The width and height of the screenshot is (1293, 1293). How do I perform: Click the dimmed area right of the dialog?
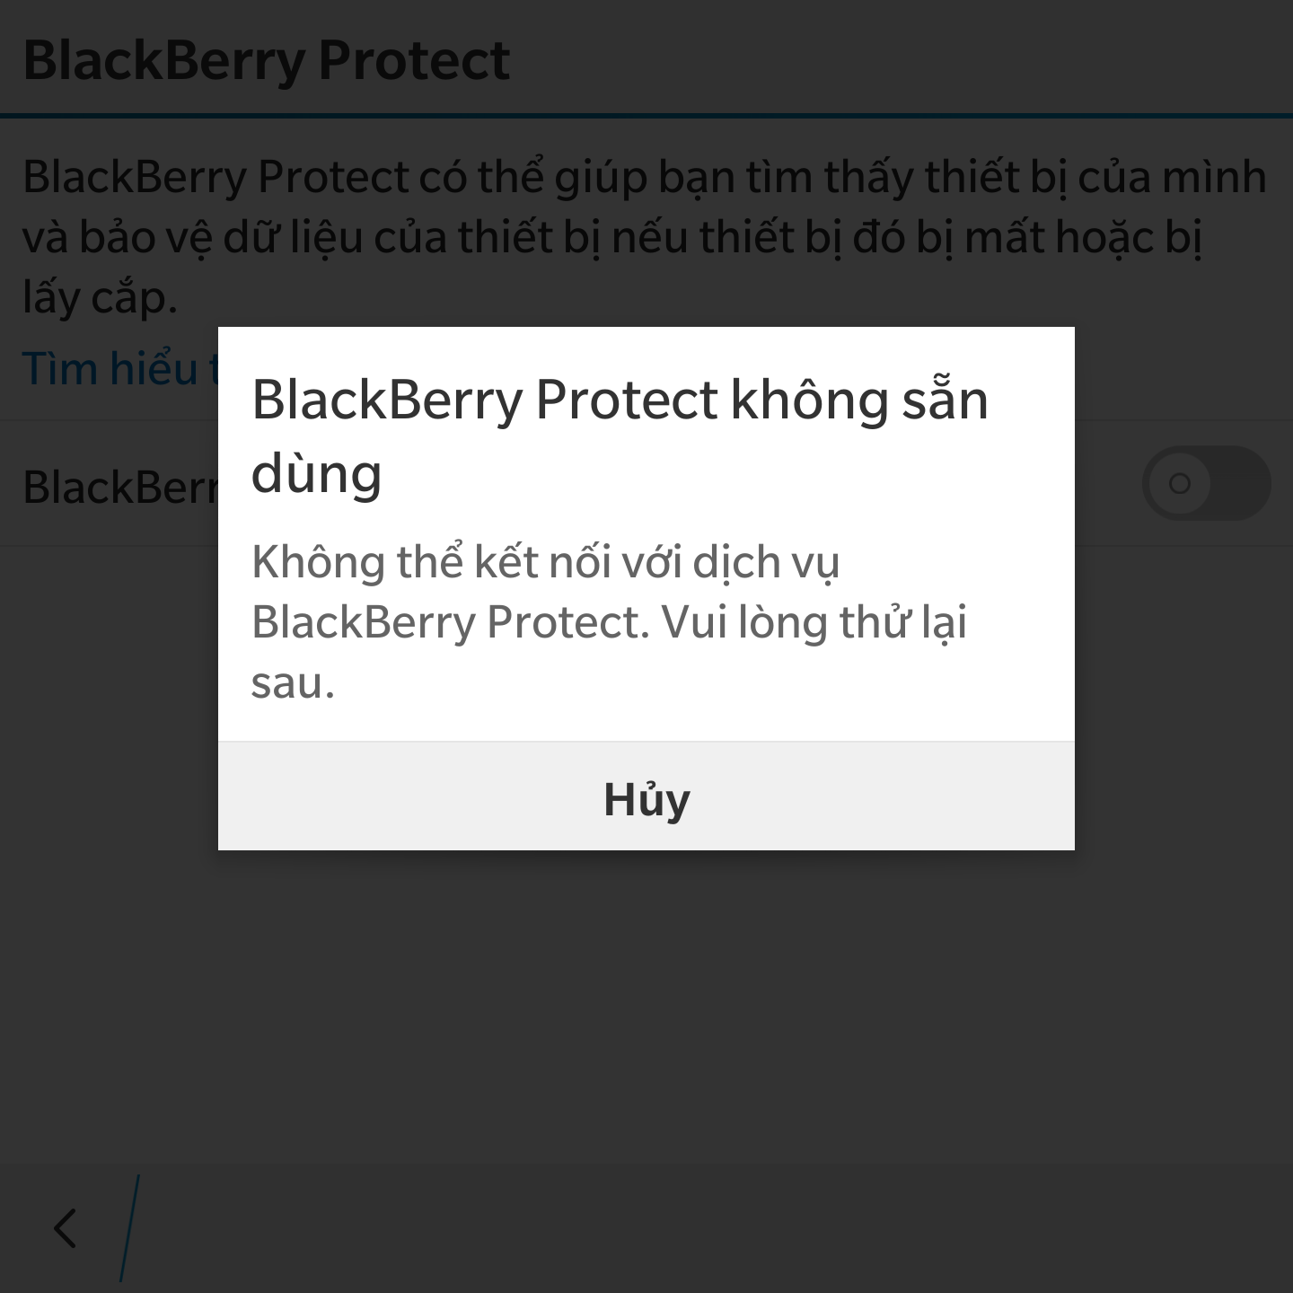pyautogui.click(x=1183, y=682)
